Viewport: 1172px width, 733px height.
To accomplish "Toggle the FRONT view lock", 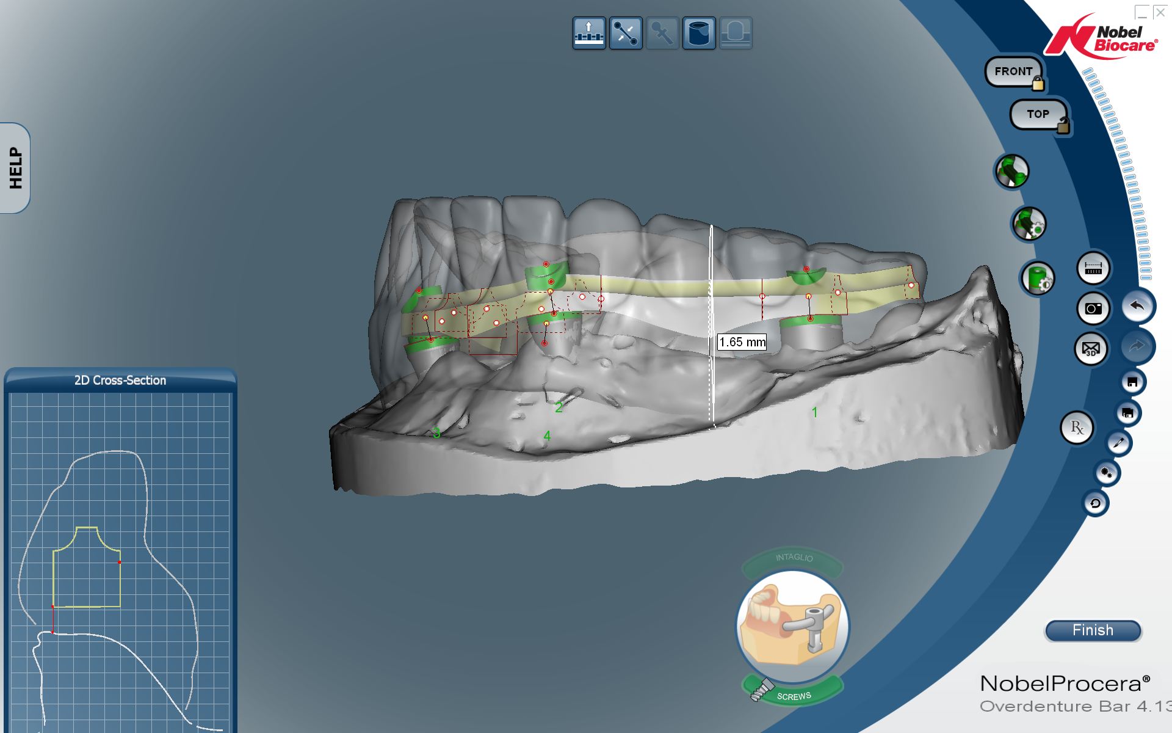I will point(1038,84).
